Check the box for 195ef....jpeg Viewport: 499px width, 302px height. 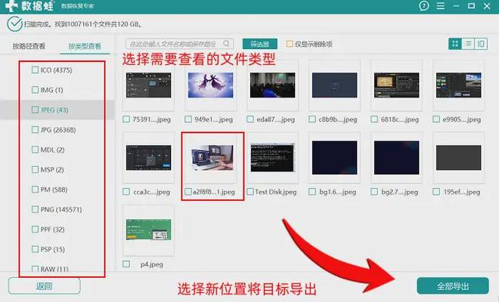point(436,192)
